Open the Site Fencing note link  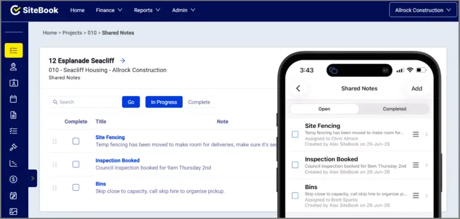click(x=110, y=137)
